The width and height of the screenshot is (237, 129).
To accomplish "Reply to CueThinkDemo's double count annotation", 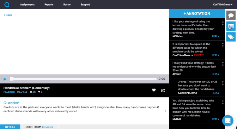I will [x=216, y=93].
